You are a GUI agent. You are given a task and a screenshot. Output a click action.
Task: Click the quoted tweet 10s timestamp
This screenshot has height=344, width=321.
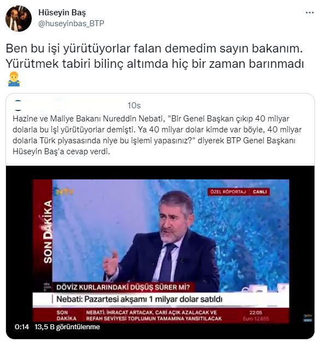[134, 106]
